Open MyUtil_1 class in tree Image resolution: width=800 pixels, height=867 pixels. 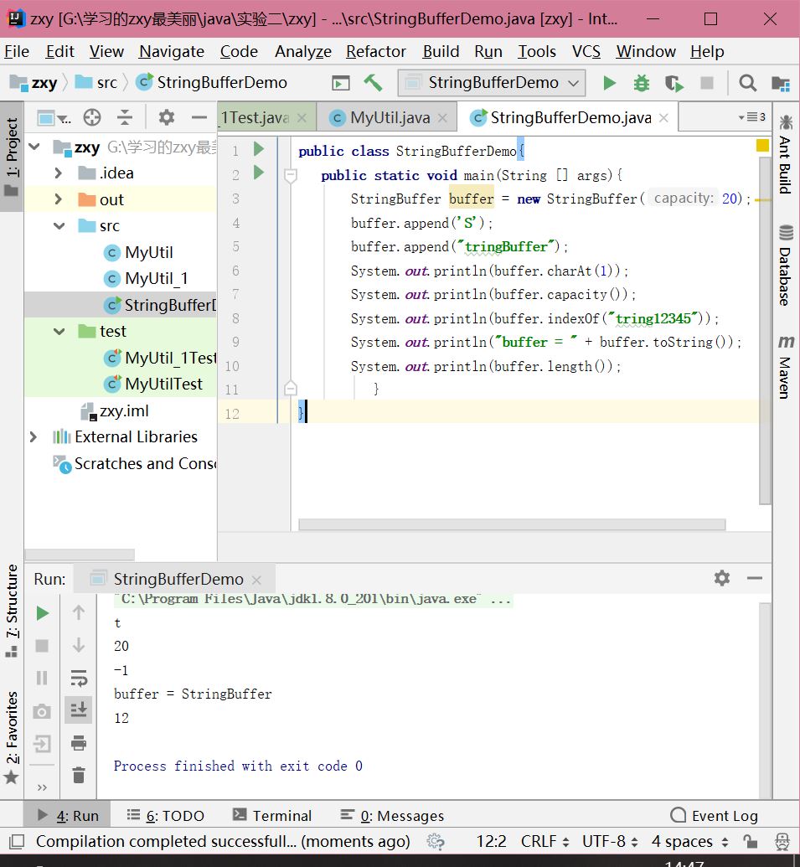(146, 278)
